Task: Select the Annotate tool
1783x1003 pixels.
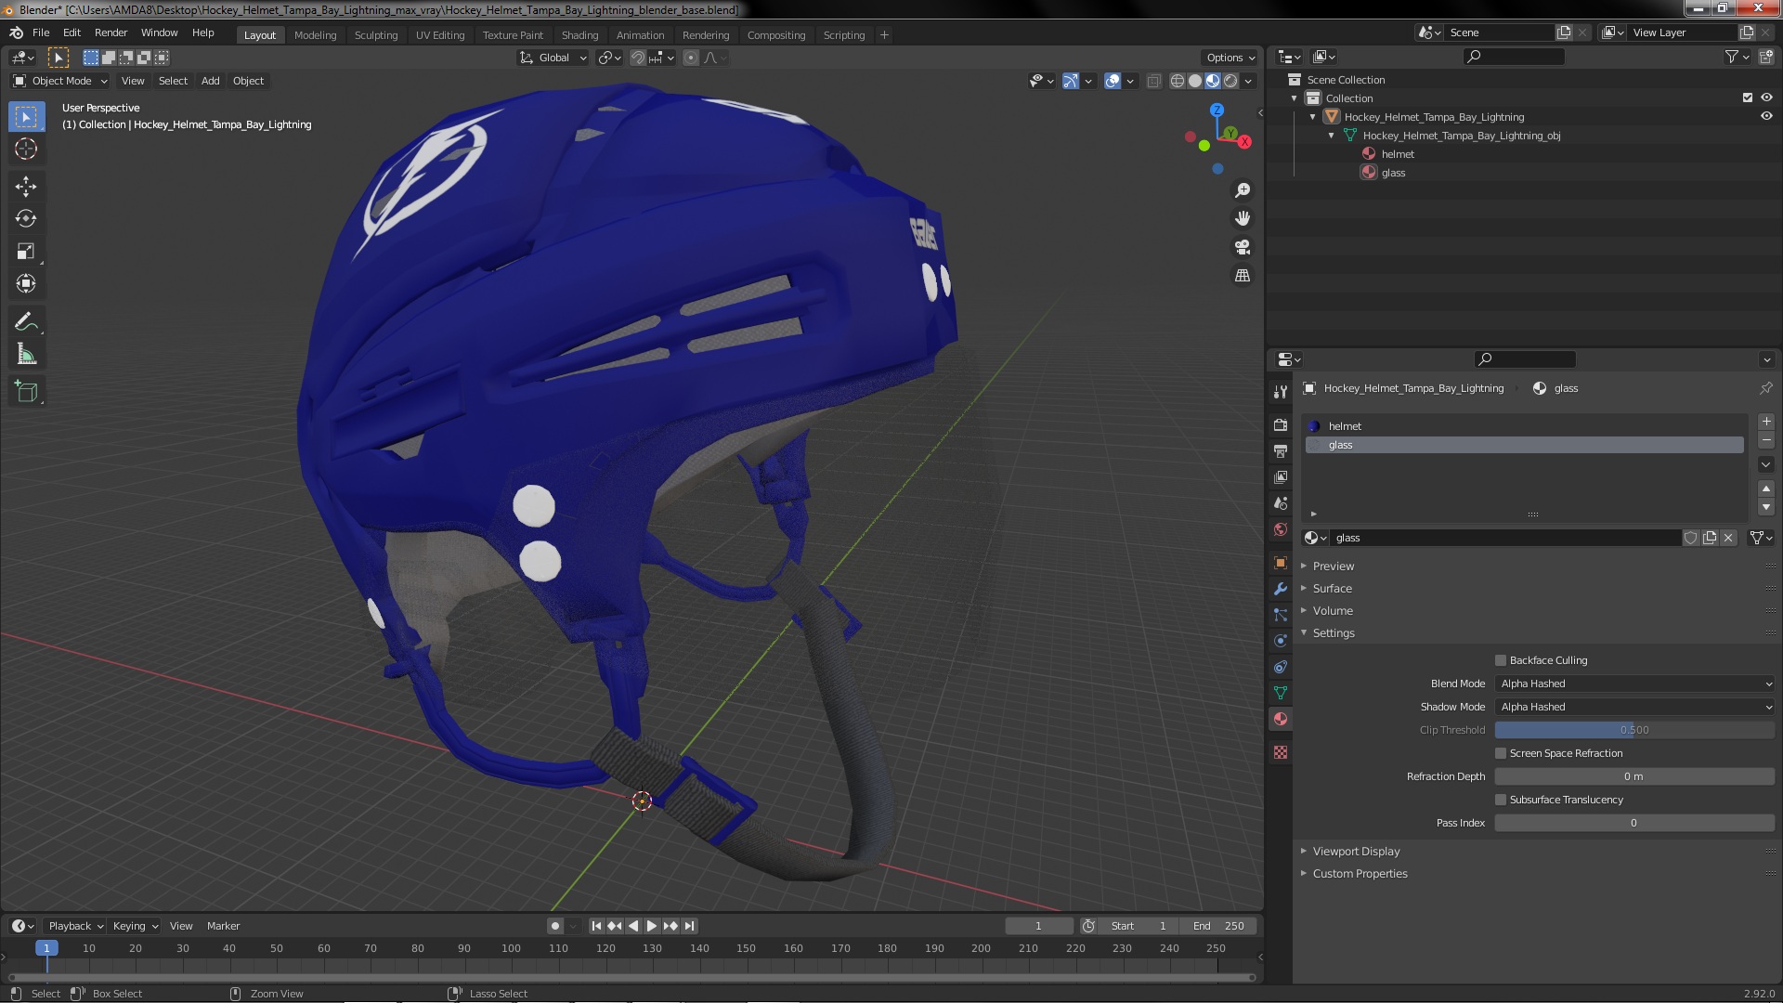Action: 26,322
